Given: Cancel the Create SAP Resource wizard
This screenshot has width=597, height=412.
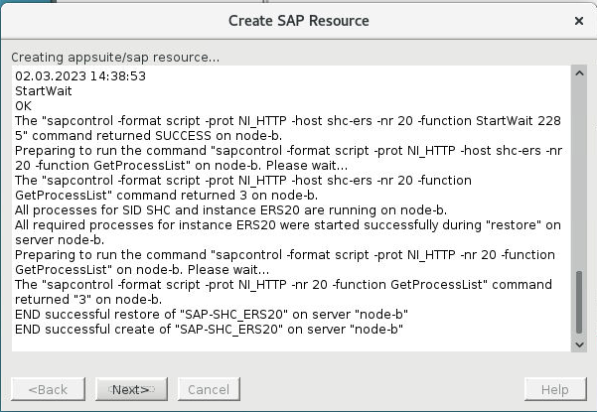Looking at the screenshot, I should pyautogui.click(x=209, y=389).
